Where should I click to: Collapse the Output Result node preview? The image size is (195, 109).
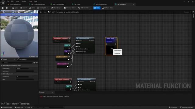click(x=116, y=40)
